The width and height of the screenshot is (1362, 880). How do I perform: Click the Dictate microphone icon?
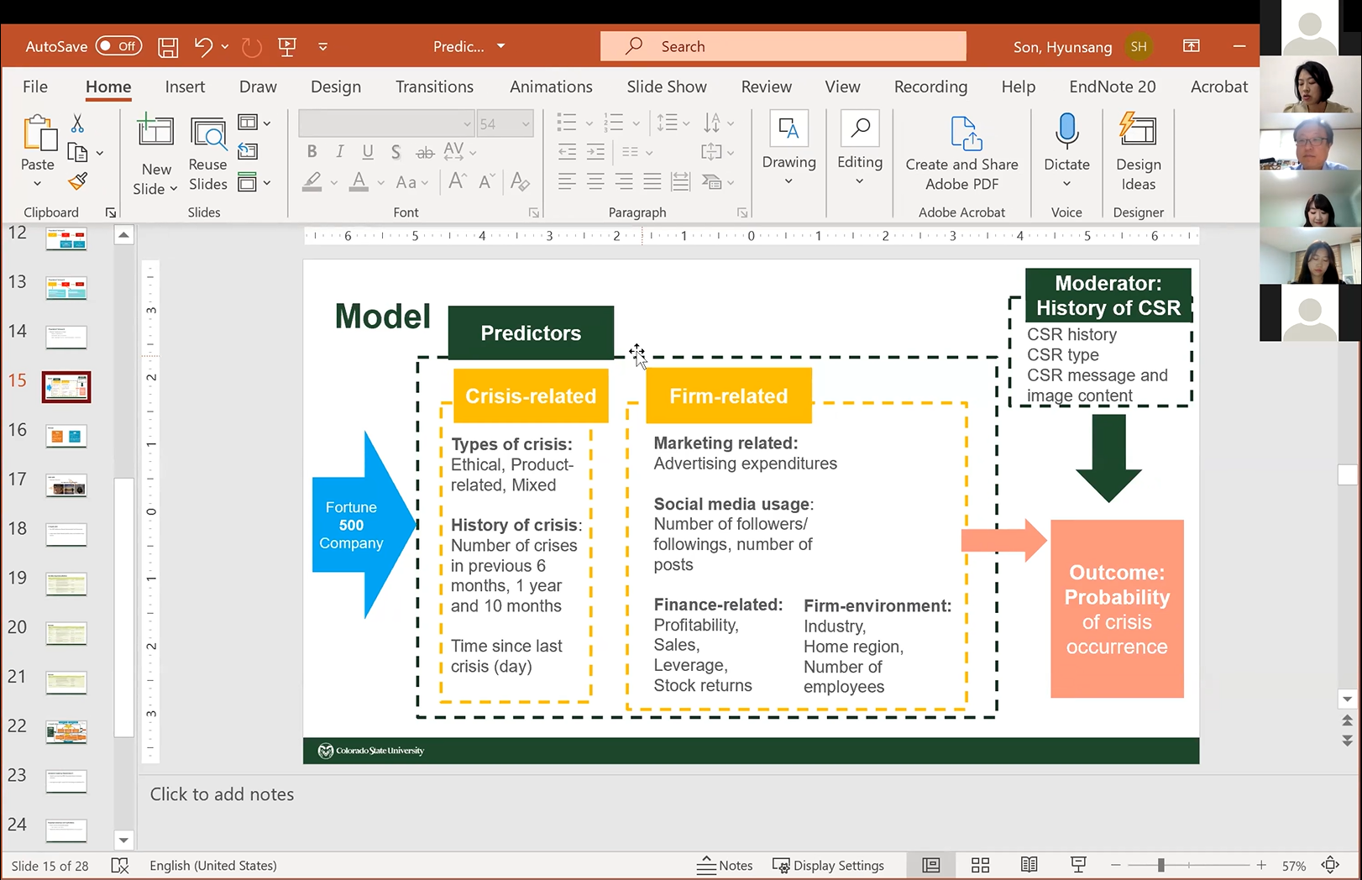point(1066,131)
